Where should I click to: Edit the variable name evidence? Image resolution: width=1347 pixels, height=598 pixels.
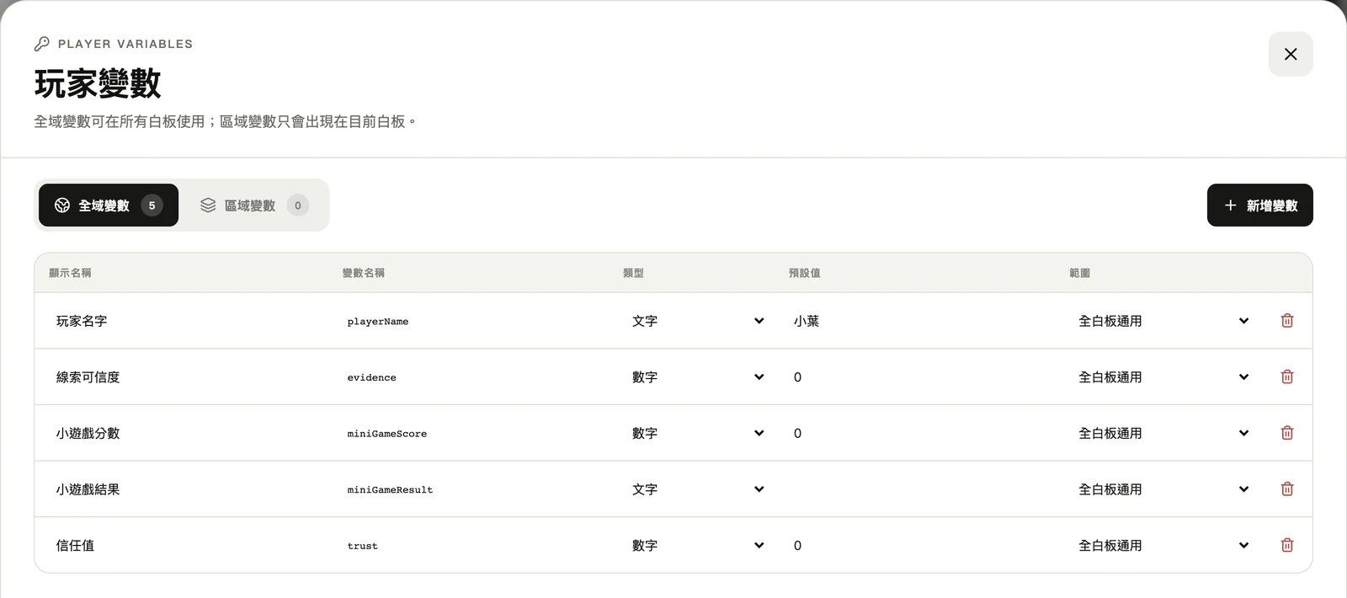[477, 377]
